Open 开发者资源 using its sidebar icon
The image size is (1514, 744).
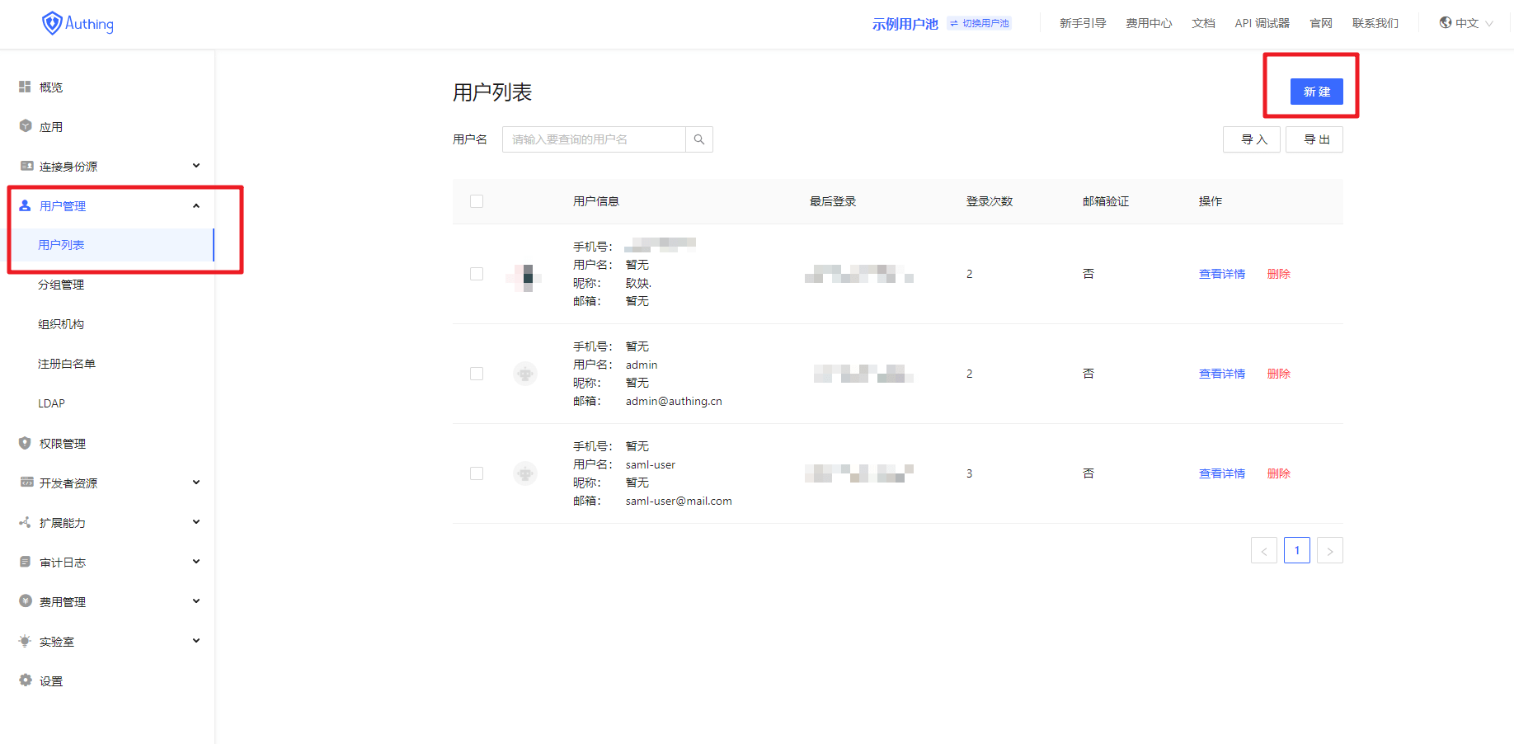(26, 482)
